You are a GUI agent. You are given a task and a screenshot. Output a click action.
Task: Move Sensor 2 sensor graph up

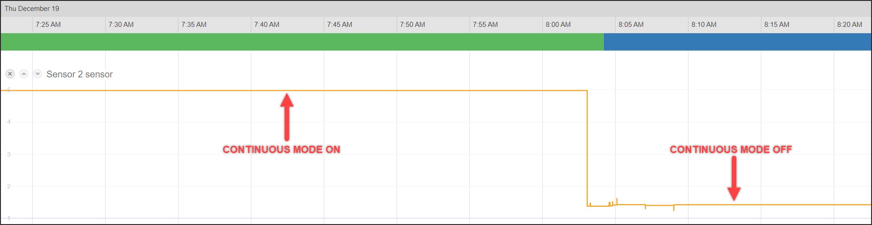24,74
